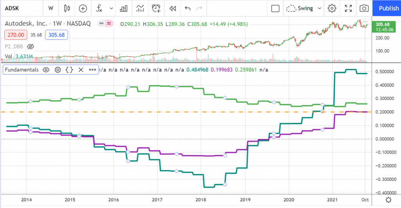Open the fx indicators menu
The image size is (401, 208).
pos(99,8)
